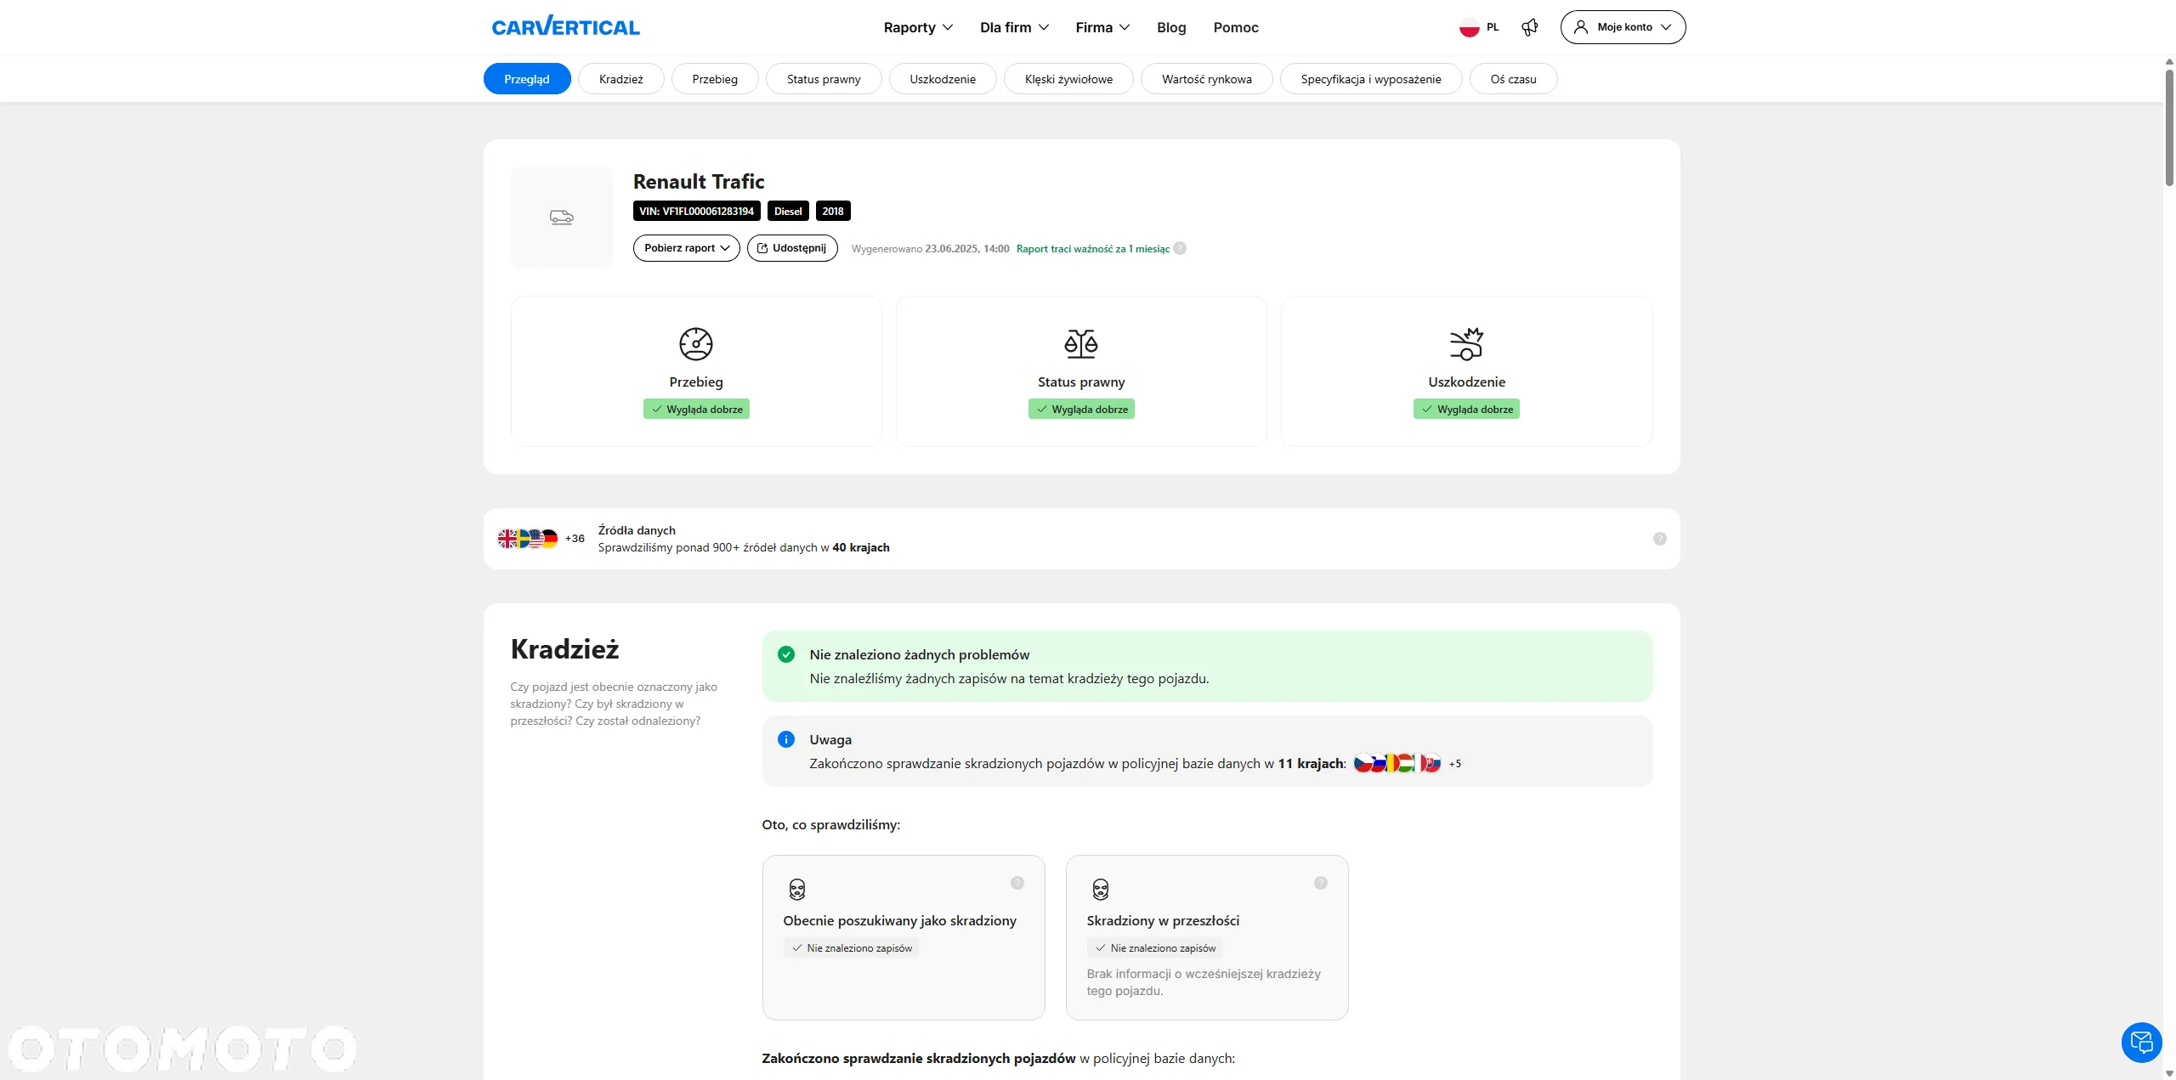Click the carVertical logo

(565, 27)
